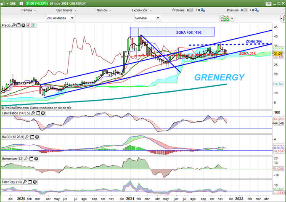This screenshot has height=202, width=286.
Task: Click the Estocástico (14 3 5) label
Action: coord(16,113)
